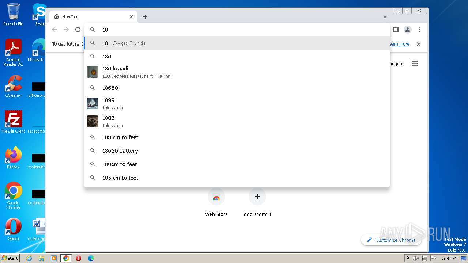Click the Chrome back arrow
Screen dimensions: 468x263
[54, 30]
